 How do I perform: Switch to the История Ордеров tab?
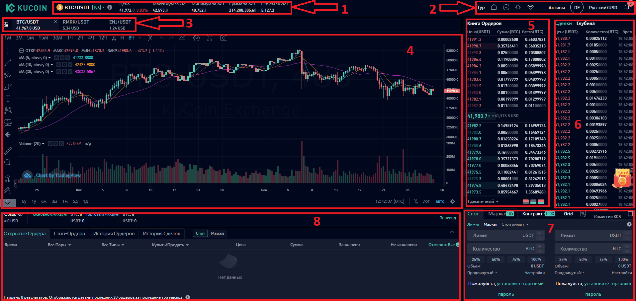114,234
